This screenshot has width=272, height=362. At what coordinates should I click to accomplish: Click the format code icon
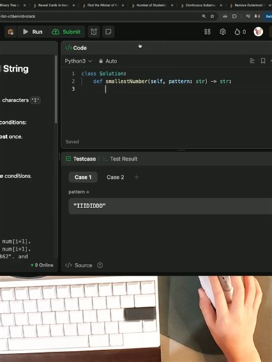coord(252,61)
